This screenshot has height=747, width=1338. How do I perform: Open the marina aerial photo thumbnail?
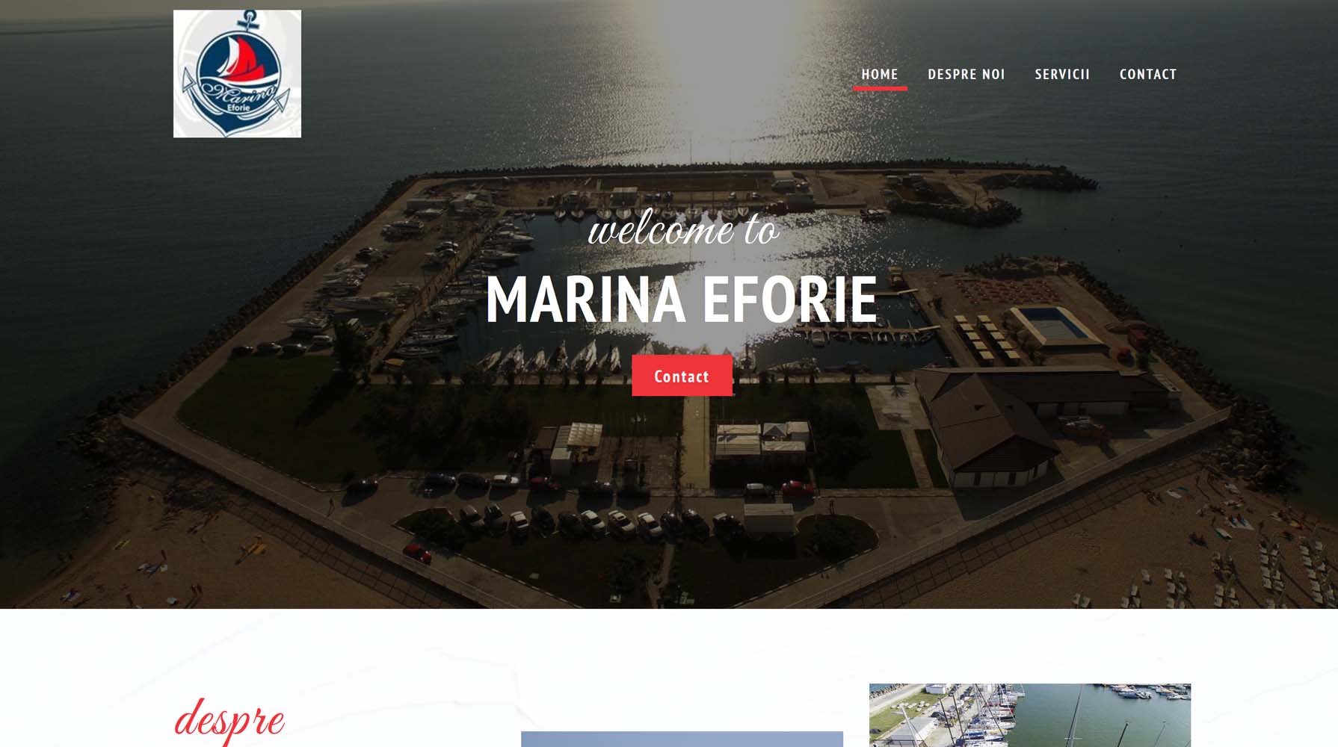[1030, 715]
